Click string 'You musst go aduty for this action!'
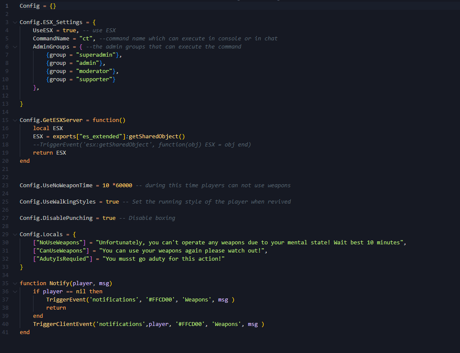Image resolution: width=460 pixels, height=353 pixels. coord(164,259)
